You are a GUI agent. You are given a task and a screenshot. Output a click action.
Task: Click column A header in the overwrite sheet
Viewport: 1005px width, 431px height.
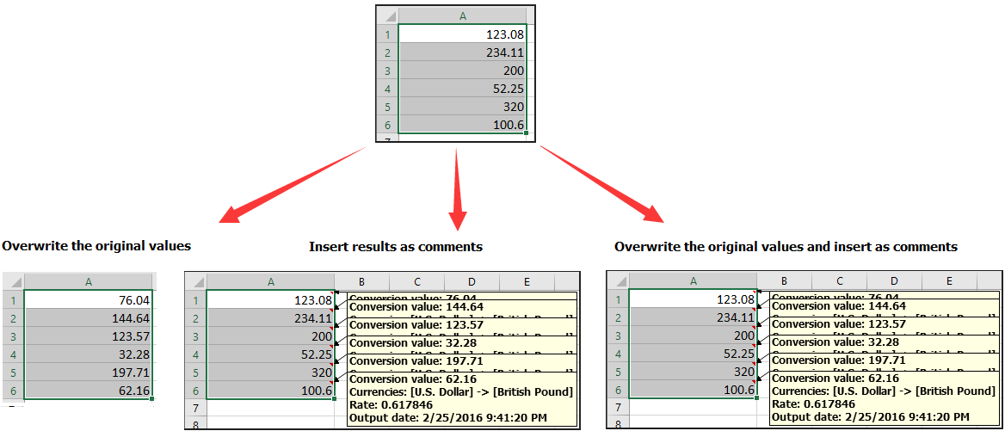click(89, 280)
